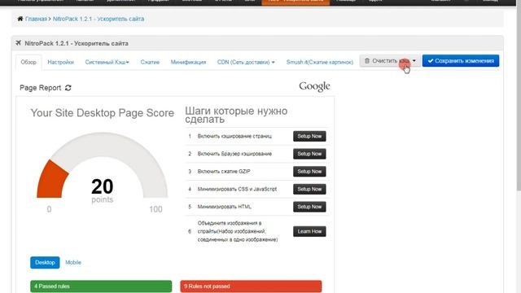The height and width of the screenshot is (293, 521).
Task: Setup Now for Минимизировать HTML
Action: point(309,207)
